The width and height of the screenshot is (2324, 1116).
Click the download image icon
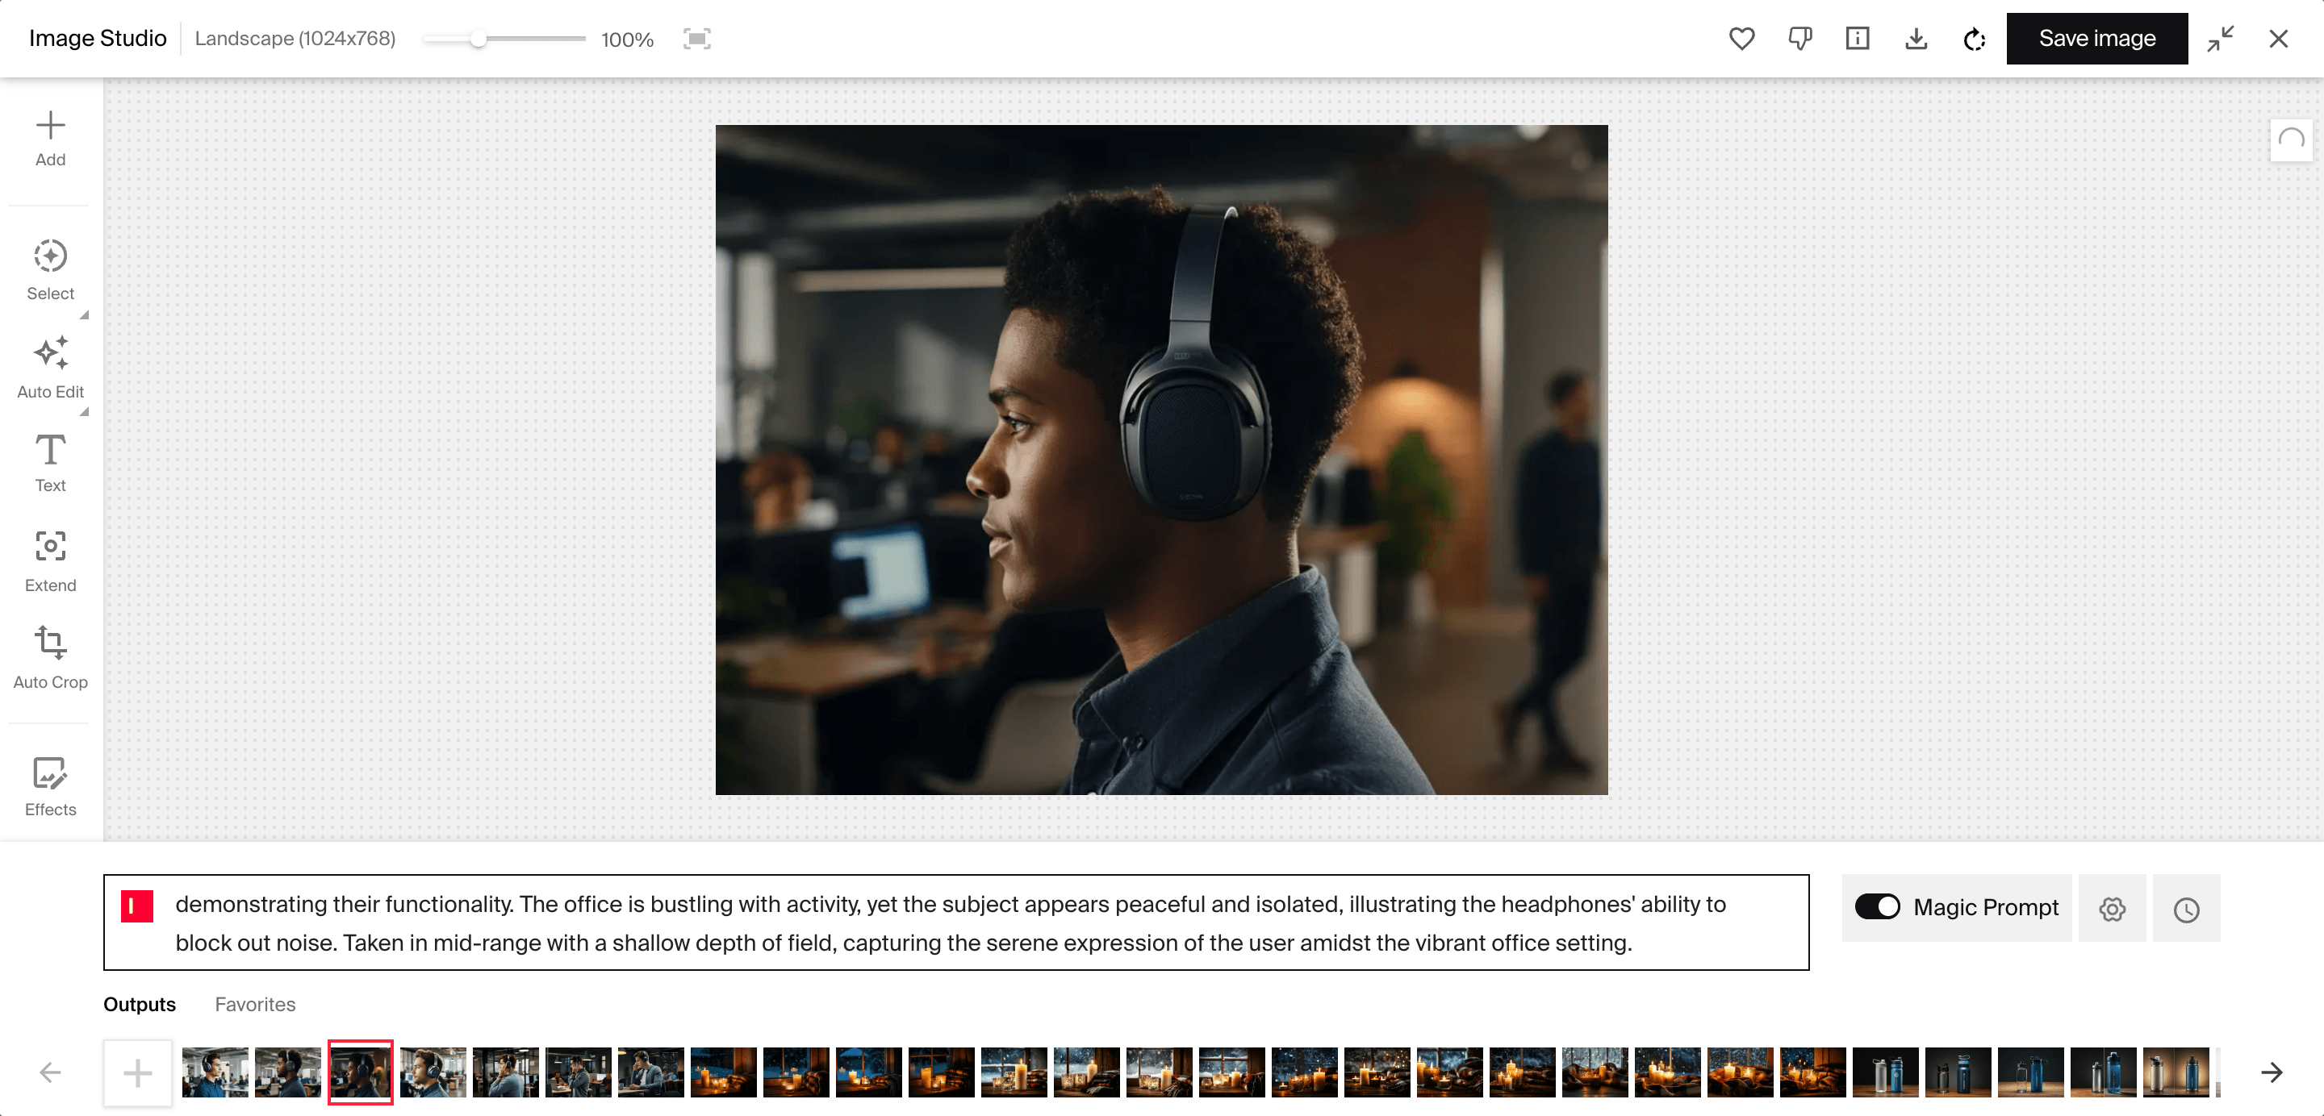coord(1916,39)
